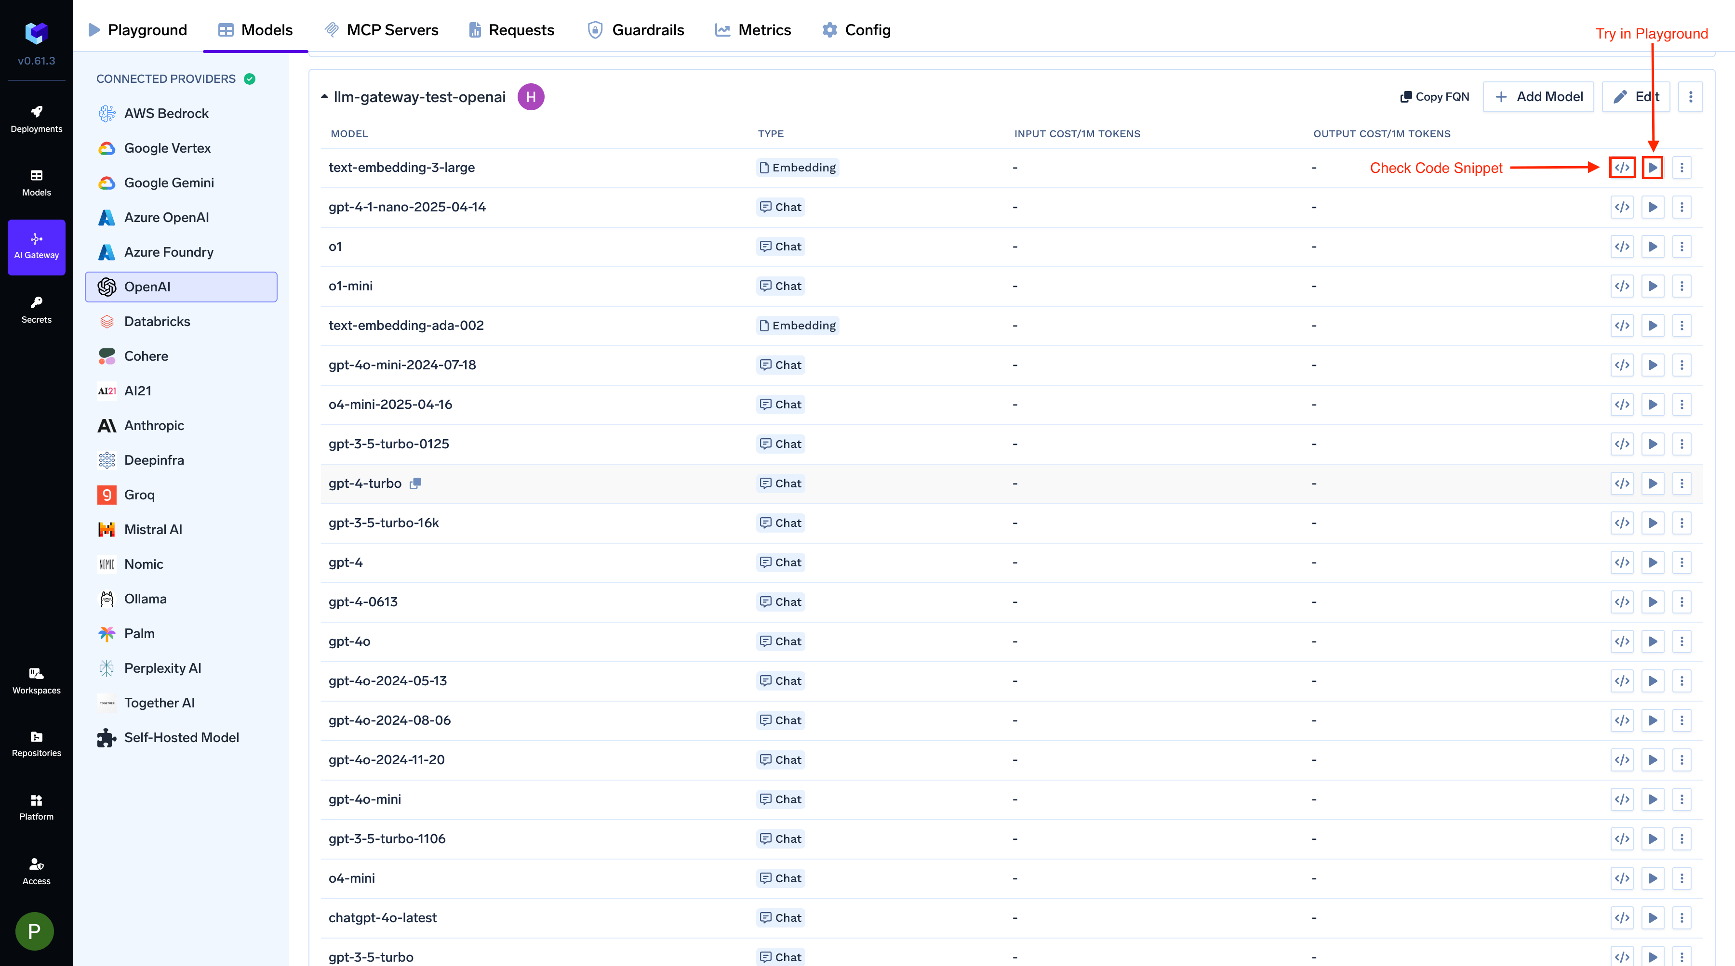Switch to the Playground tab
The height and width of the screenshot is (966, 1735).
[137, 30]
